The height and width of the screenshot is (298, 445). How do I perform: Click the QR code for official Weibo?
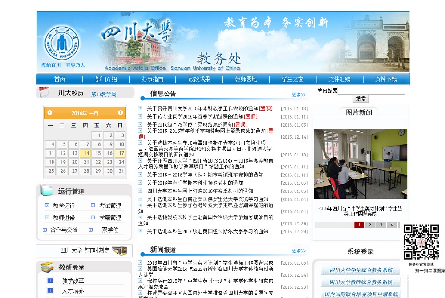tap(421, 242)
